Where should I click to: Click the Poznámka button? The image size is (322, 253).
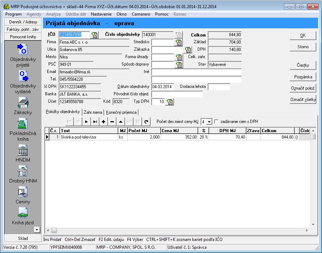point(303,77)
